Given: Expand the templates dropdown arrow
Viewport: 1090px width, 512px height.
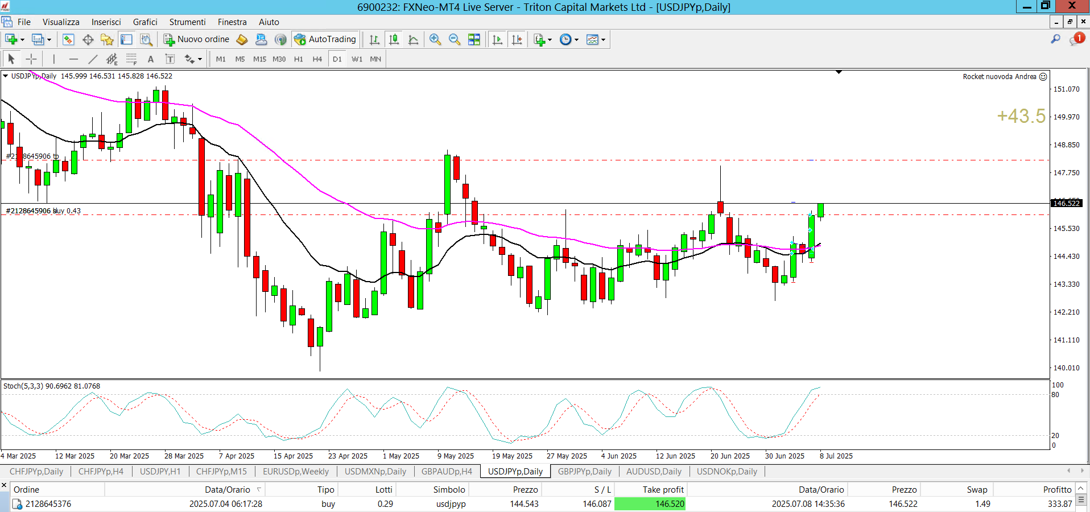Looking at the screenshot, I should tap(603, 40).
